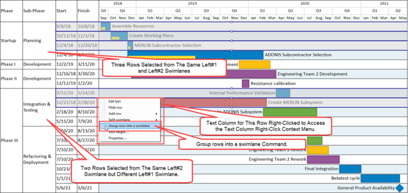Click the 10/11/18 start date cell
Screen dimensions: 408x193
pyautogui.click(x=66, y=36)
